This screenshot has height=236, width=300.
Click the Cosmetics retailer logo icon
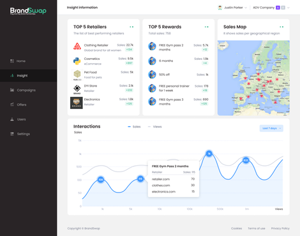tap(77, 61)
